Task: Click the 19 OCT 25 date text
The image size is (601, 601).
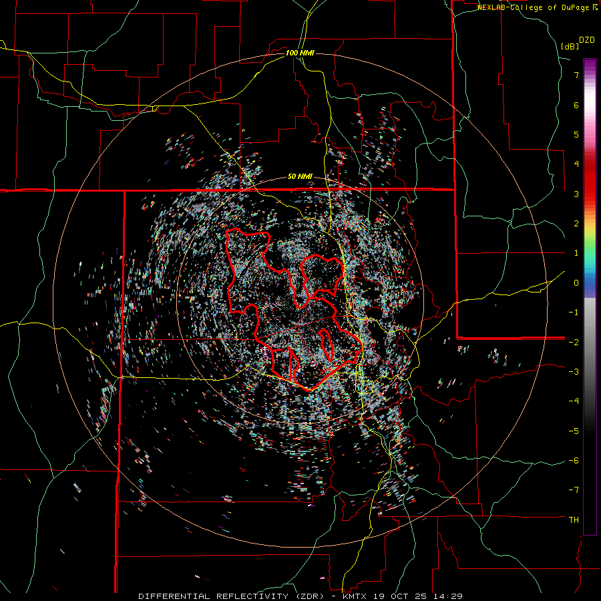Action: 401,596
